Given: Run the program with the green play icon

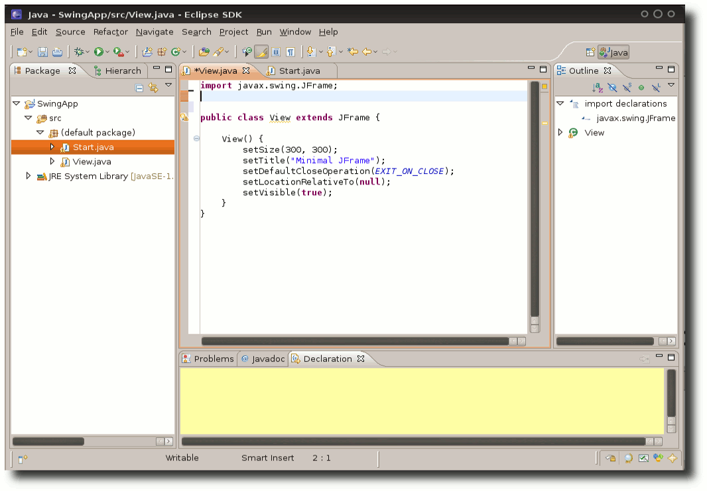Looking at the screenshot, I should (x=99, y=52).
